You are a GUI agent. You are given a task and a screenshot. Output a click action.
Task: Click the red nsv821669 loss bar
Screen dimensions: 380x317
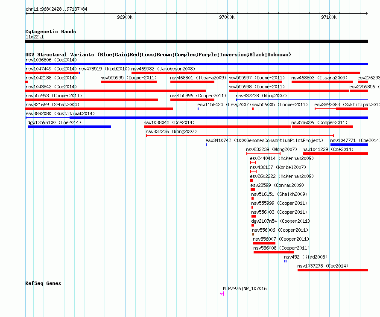pos(99,109)
